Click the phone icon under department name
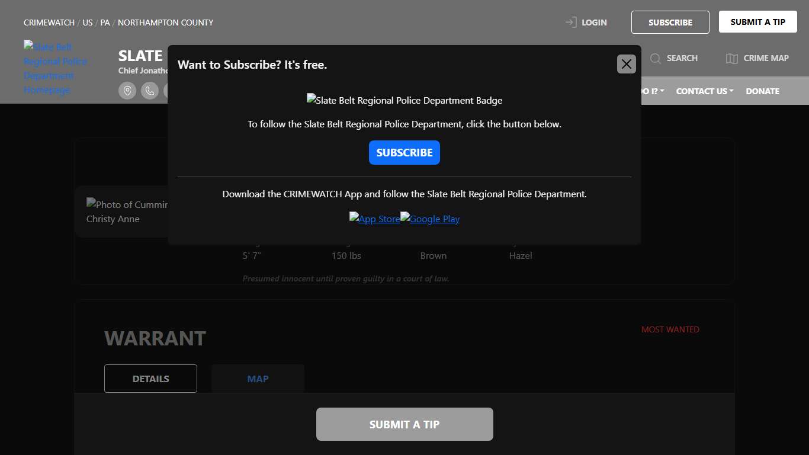The height and width of the screenshot is (455, 809). coord(150,91)
